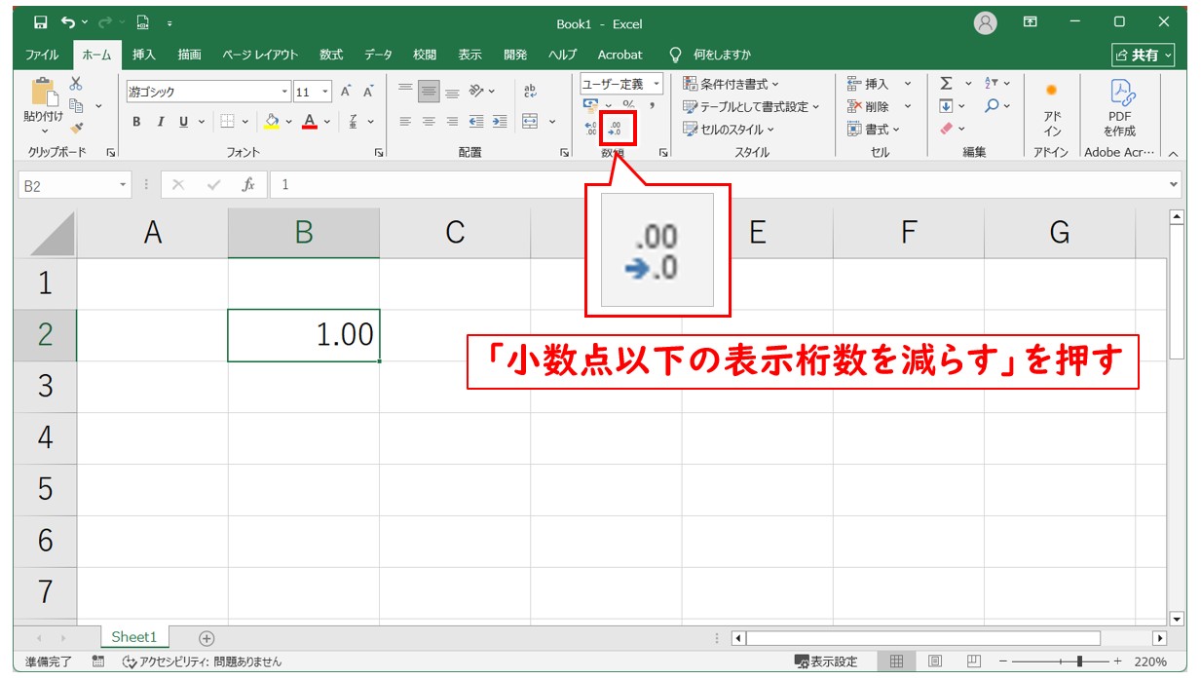
Task: Align the cell text to the left
Action: (406, 122)
